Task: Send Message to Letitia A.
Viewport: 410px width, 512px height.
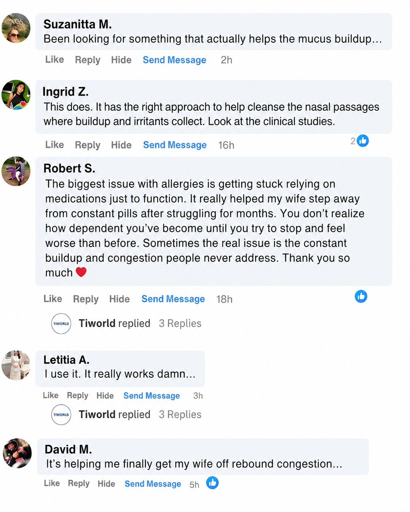Action: click(x=152, y=396)
